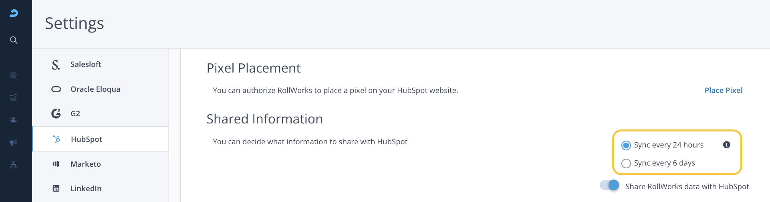The width and height of the screenshot is (770, 202).
Task: Open the LinkedIn integration settings
Action: click(86, 188)
